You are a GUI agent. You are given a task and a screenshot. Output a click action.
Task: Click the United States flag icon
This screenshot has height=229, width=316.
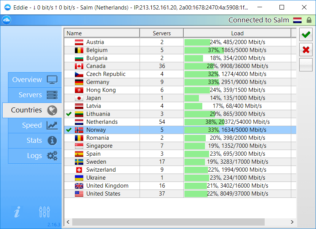(x=79, y=194)
